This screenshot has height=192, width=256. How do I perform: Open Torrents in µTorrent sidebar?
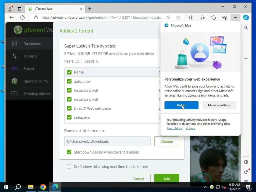[29, 56]
